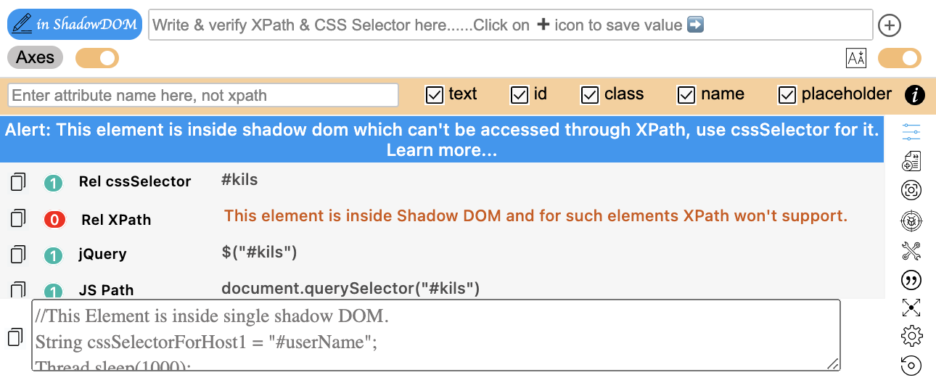Image resolution: width=936 pixels, height=383 pixels.
Task: Click the 'in ShadowDOM' blue button
Action: pyautogui.click(x=75, y=25)
